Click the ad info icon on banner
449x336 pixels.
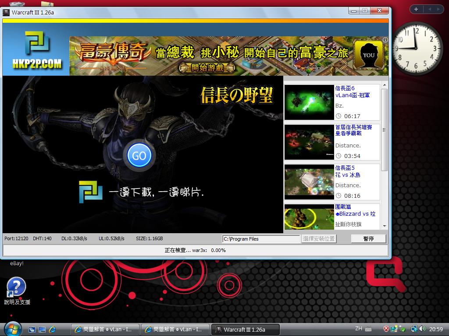click(x=385, y=40)
